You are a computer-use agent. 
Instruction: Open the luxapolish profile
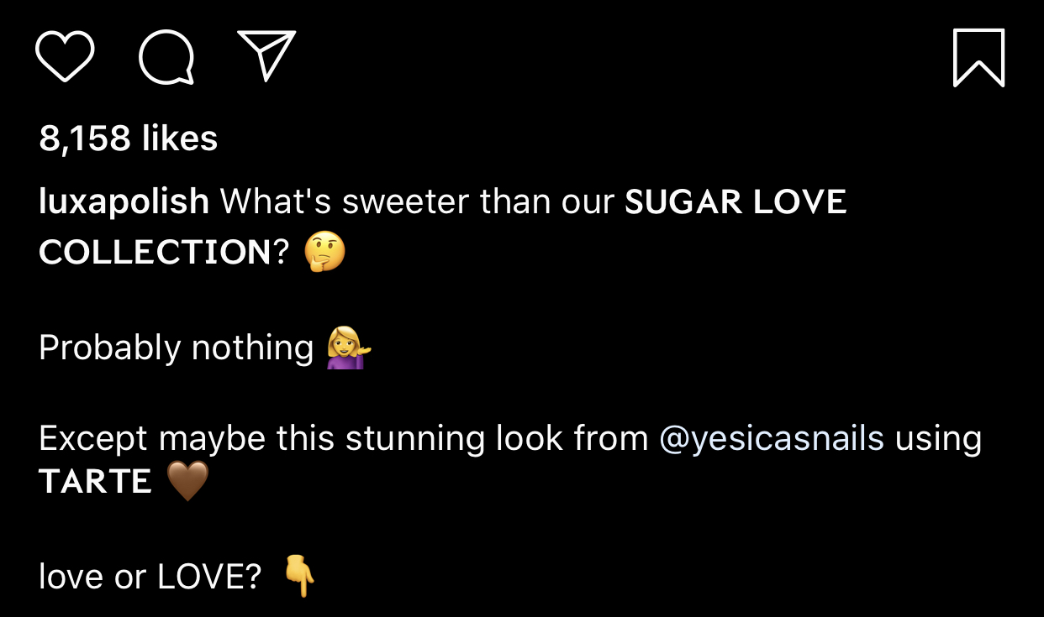124,202
